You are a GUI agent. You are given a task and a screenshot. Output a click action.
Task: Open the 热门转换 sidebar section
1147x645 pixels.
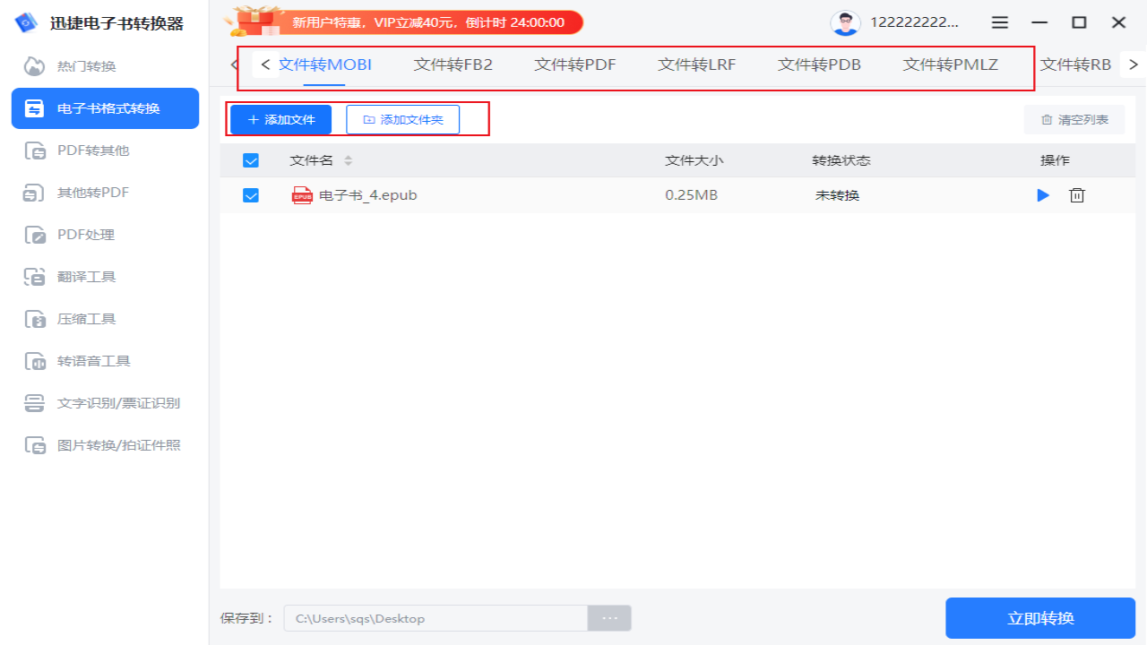click(x=81, y=65)
